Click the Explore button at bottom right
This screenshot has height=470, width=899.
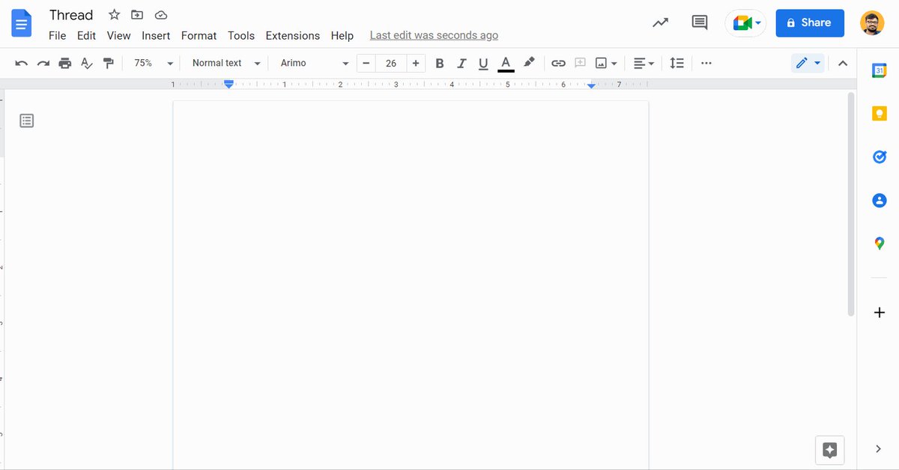point(829,450)
